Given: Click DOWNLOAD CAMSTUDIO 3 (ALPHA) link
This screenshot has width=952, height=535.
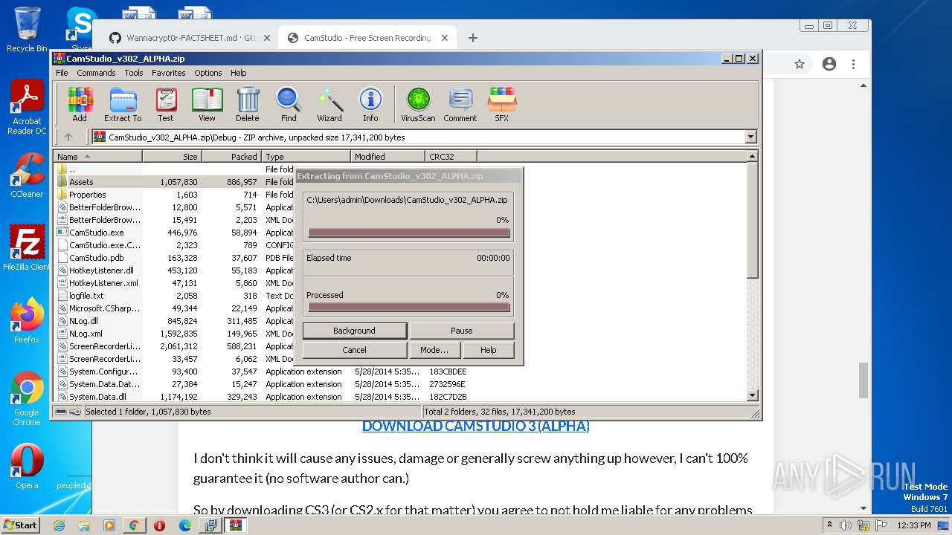Looking at the screenshot, I should coord(475,426).
